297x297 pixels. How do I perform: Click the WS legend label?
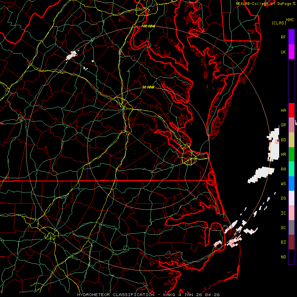click(x=283, y=184)
